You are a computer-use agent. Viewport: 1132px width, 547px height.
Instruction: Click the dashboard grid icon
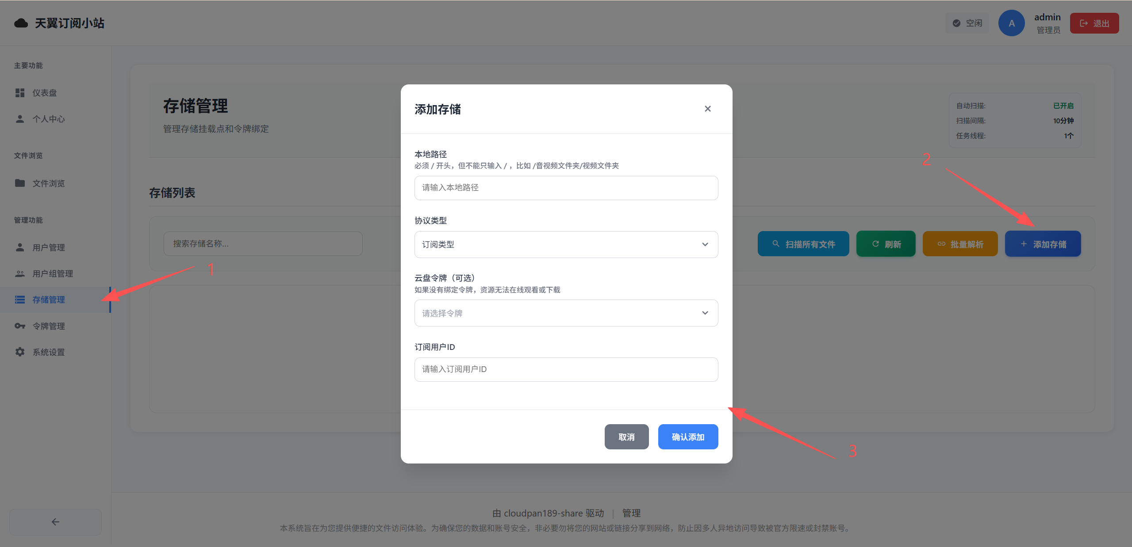[x=20, y=93]
